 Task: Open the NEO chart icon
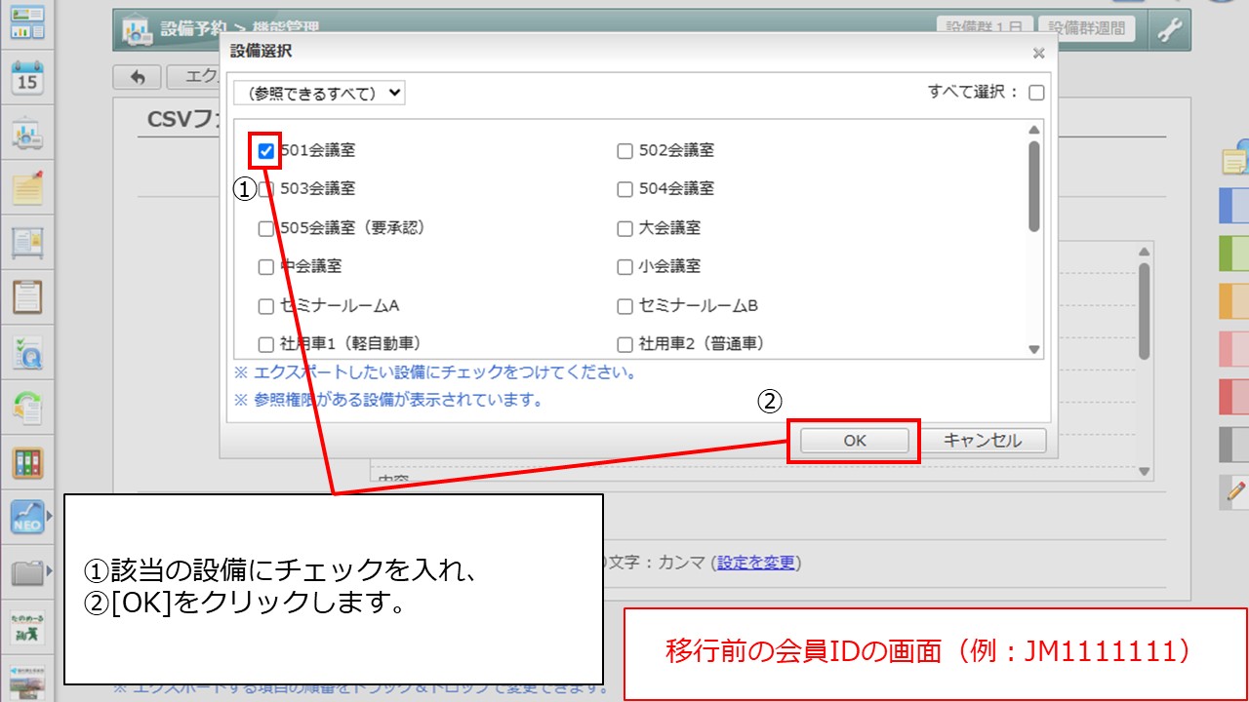point(27,517)
